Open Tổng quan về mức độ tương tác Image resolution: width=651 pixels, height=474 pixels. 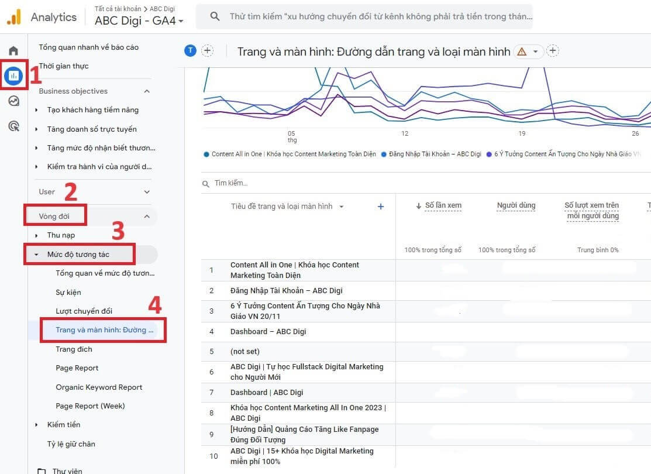click(105, 273)
